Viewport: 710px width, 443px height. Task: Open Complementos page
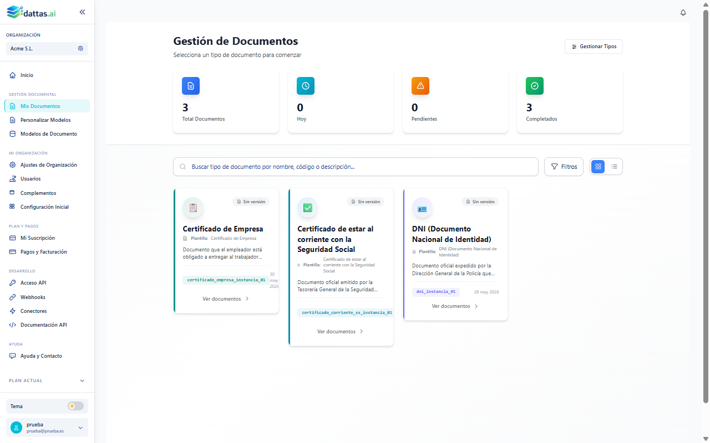point(47,193)
